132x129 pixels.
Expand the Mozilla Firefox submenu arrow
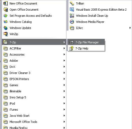(x=64, y=128)
